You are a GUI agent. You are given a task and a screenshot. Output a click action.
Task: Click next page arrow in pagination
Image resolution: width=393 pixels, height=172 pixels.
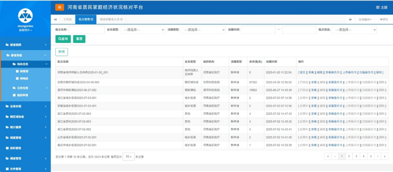click(378, 156)
